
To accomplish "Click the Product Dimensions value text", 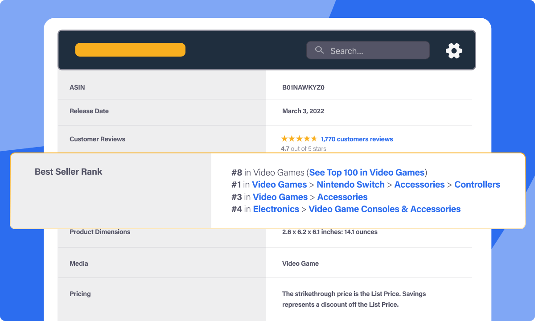I will pyautogui.click(x=329, y=232).
